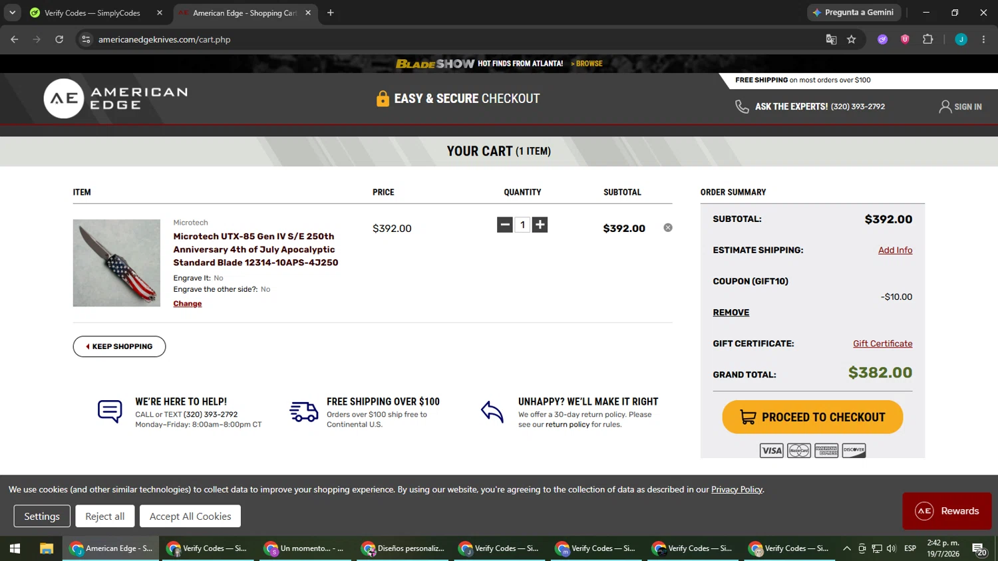
Task: Open the Rewards widget
Action: pyautogui.click(x=947, y=510)
